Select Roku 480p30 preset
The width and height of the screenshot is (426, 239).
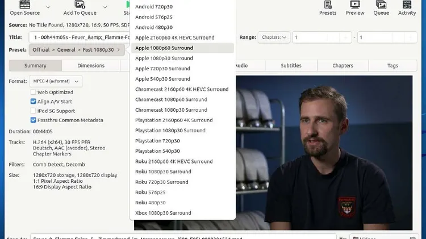pyautogui.click(x=182, y=203)
